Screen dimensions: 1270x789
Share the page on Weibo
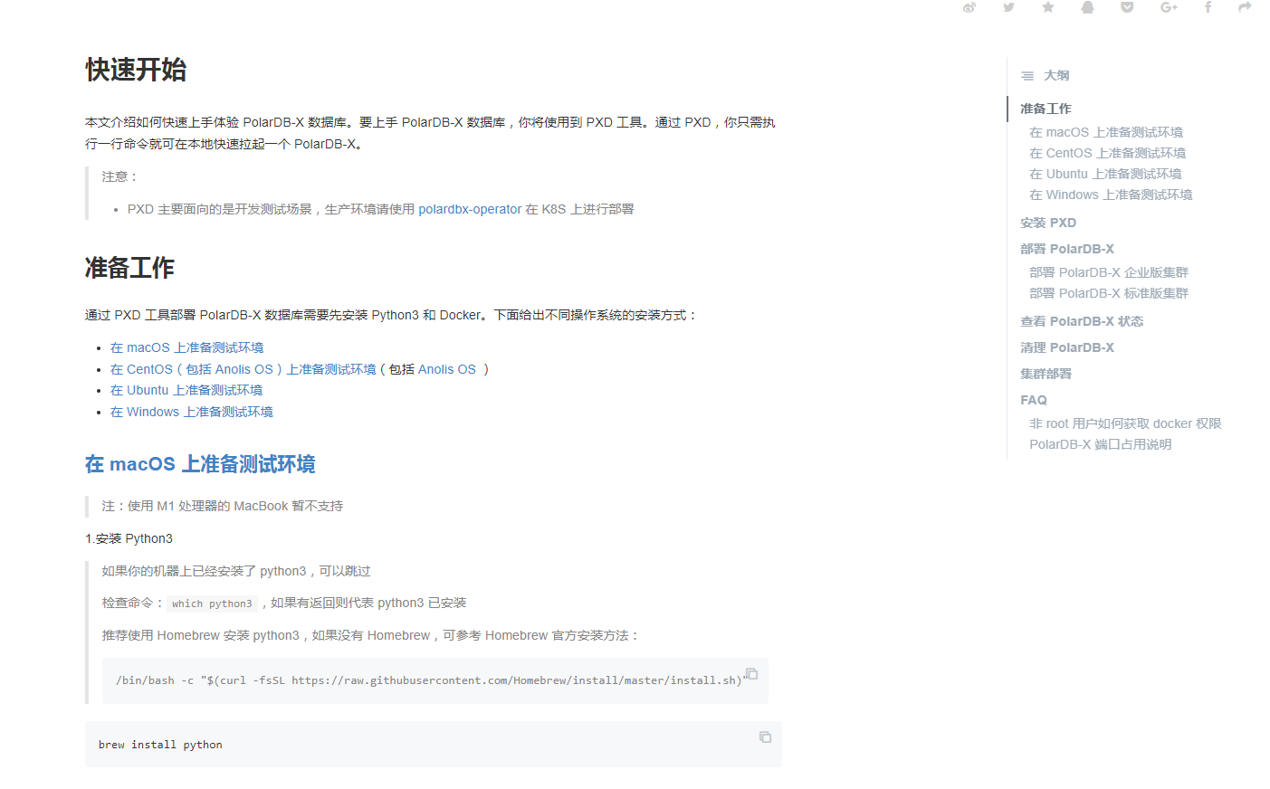click(x=969, y=7)
